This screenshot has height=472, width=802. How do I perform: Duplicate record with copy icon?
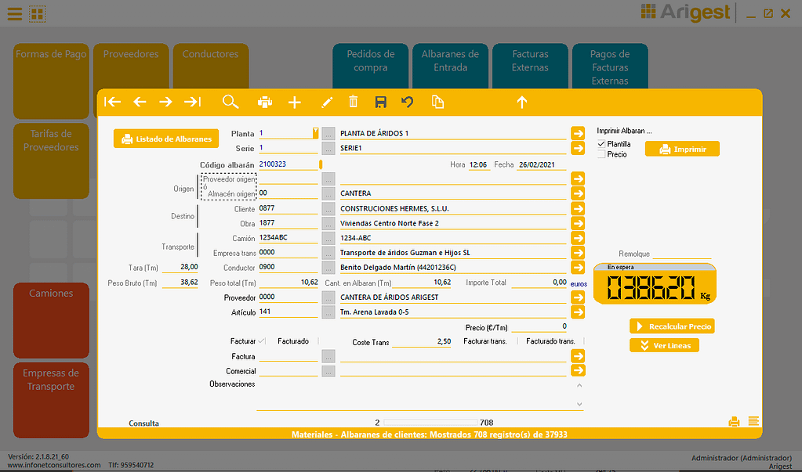[x=437, y=103]
